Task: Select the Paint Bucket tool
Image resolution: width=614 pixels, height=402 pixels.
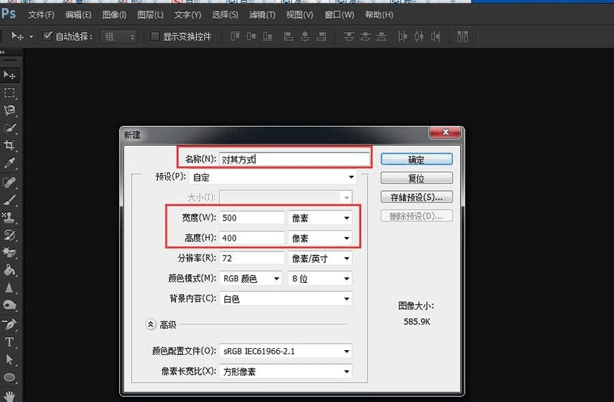Action: pyautogui.click(x=10, y=270)
